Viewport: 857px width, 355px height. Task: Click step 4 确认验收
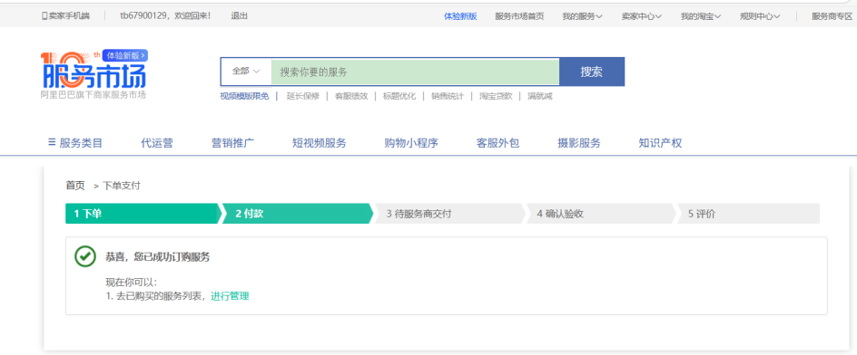(x=601, y=214)
